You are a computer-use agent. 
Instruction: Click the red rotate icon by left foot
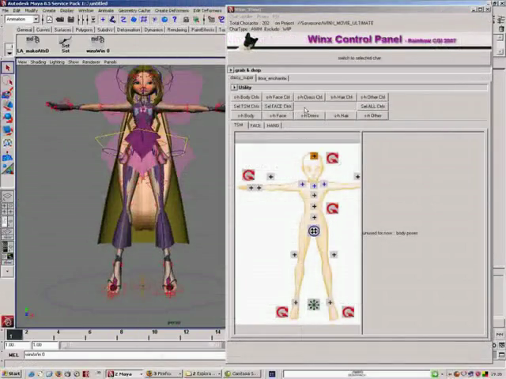pyautogui.click(x=282, y=312)
